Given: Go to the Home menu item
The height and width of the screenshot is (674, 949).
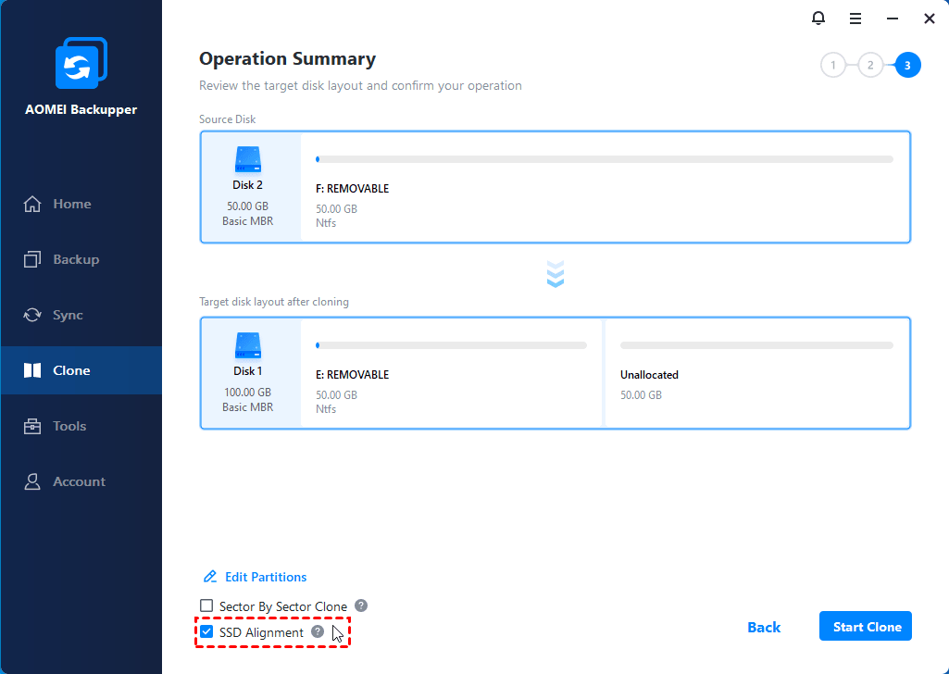Looking at the screenshot, I should pyautogui.click(x=81, y=204).
